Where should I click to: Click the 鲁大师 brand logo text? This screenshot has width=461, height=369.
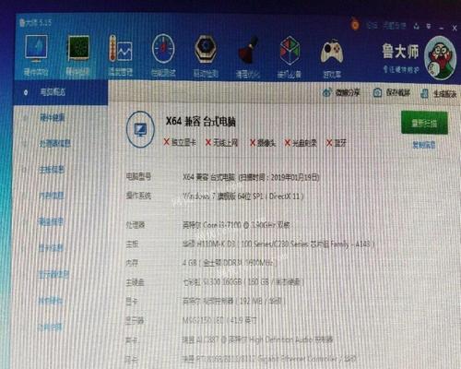tap(400, 51)
